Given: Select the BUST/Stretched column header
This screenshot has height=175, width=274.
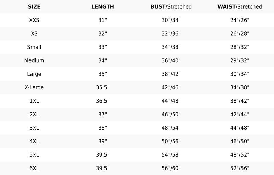Looking at the screenshot, I should [x=171, y=7].
